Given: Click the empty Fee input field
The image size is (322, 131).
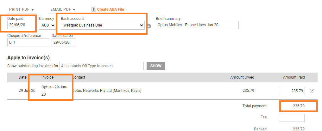Looking at the screenshot, I should point(291,118).
